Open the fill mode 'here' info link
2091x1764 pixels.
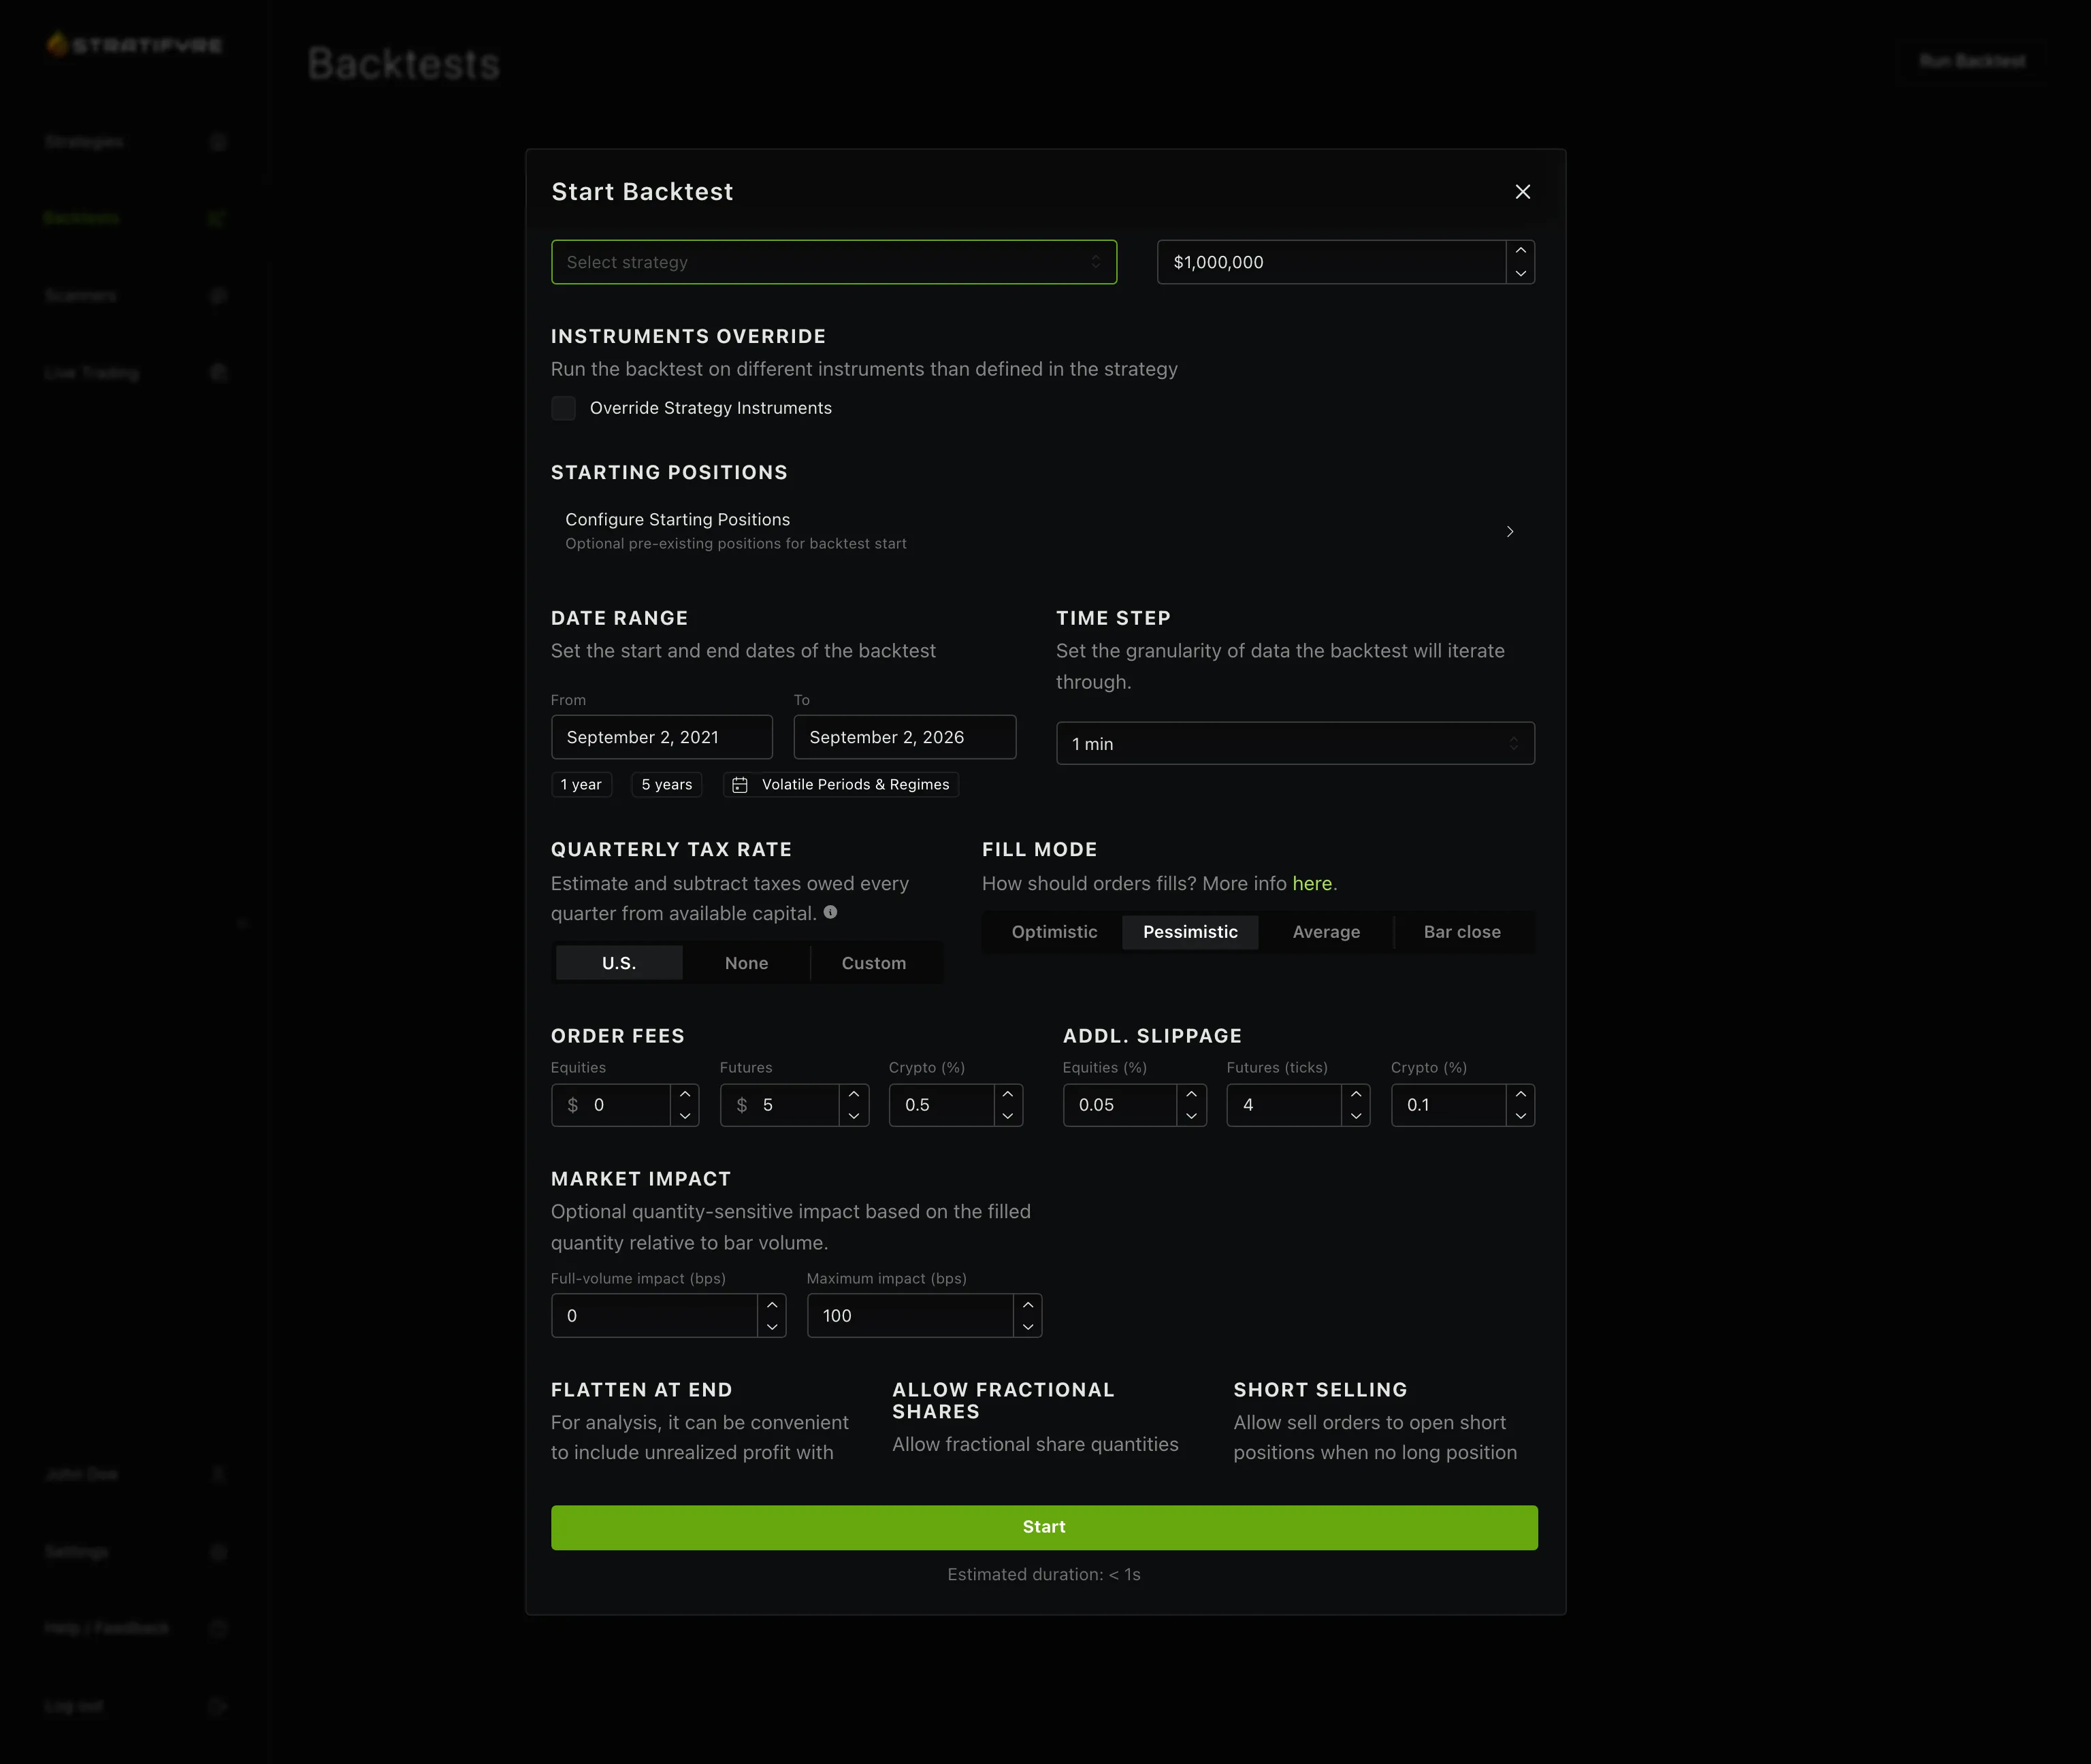(1311, 883)
